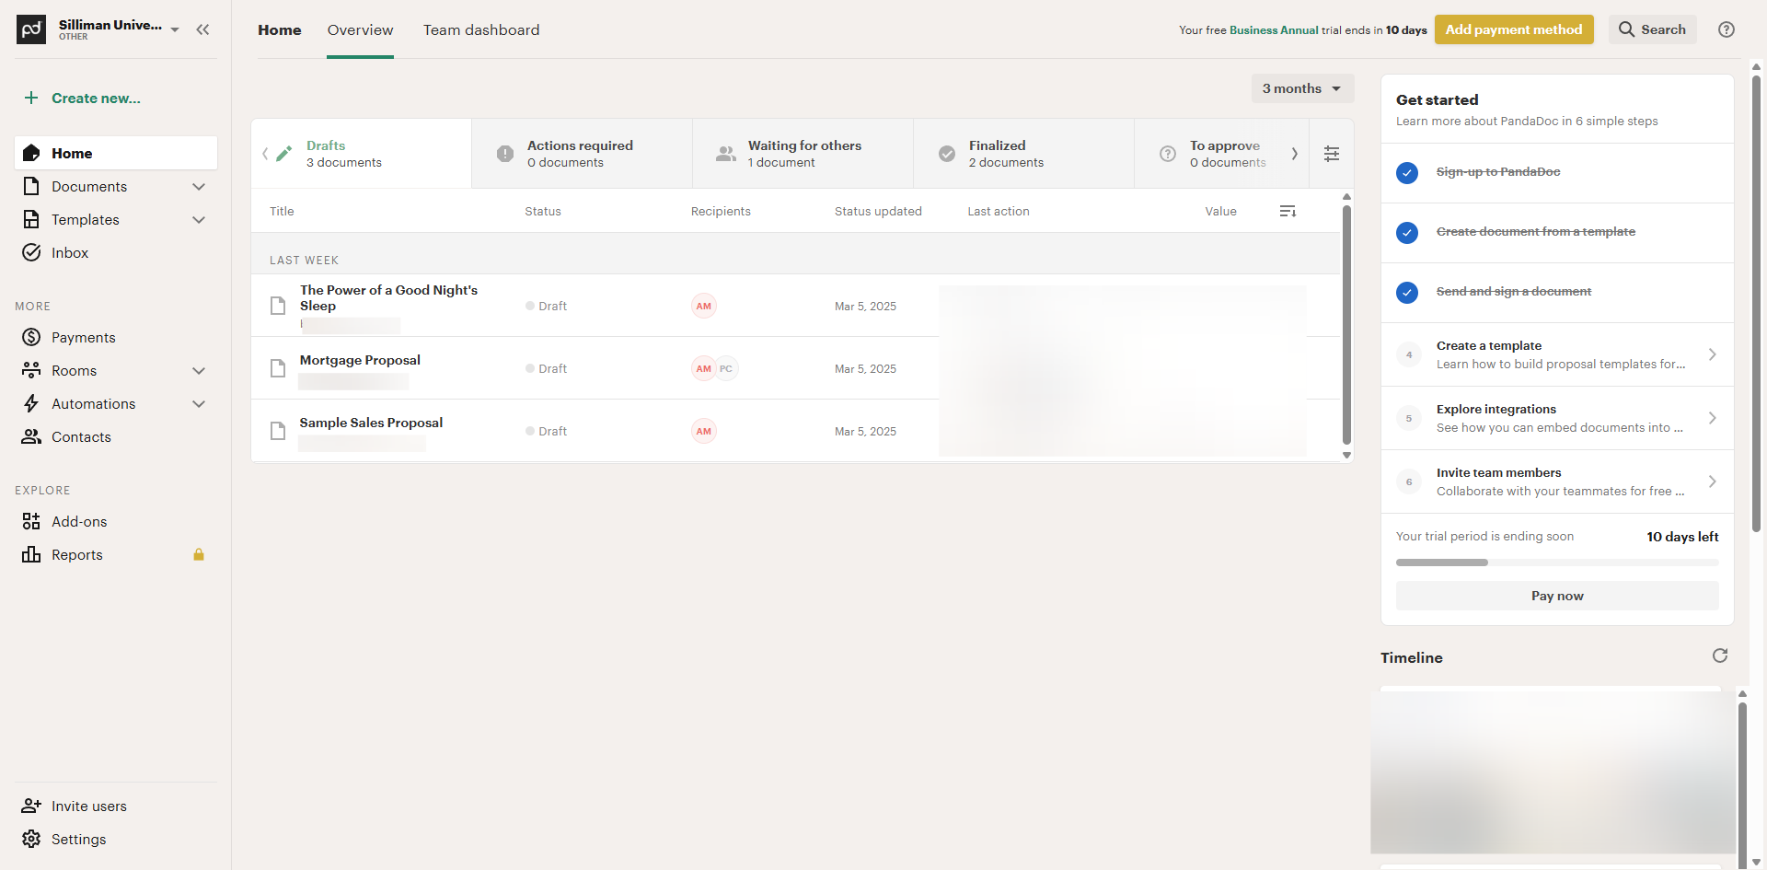Refresh the Timeline panel

click(x=1719, y=655)
